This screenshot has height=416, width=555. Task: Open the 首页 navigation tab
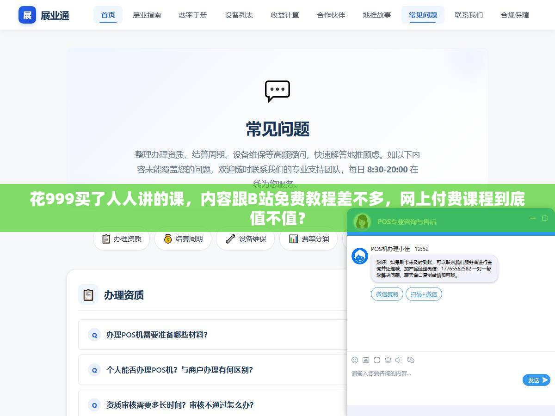pos(108,15)
